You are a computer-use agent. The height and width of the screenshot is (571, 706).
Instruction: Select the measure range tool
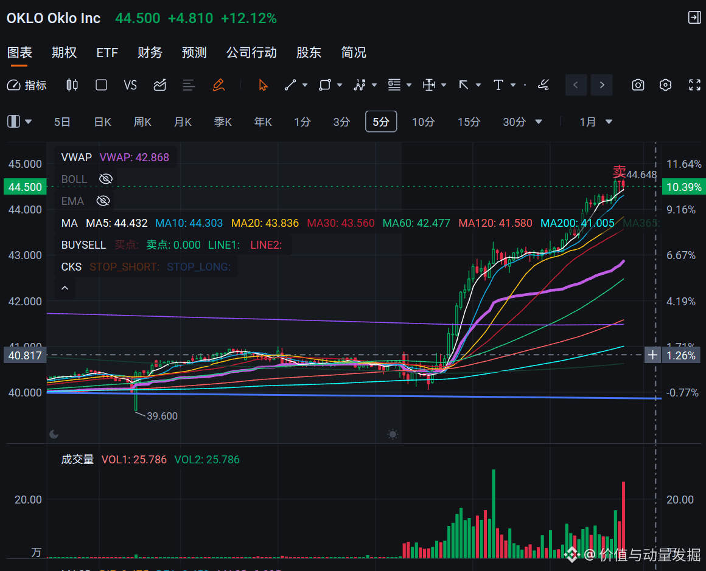coord(428,85)
